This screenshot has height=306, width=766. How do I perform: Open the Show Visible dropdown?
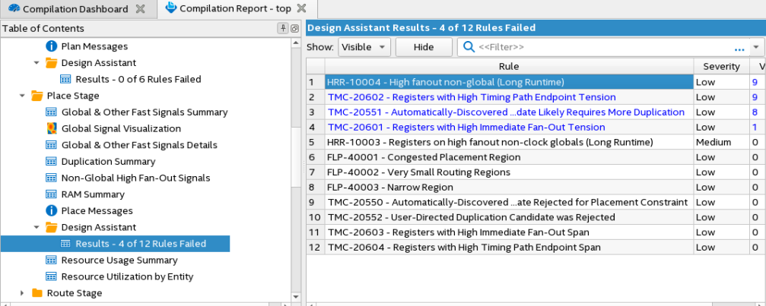tap(364, 47)
